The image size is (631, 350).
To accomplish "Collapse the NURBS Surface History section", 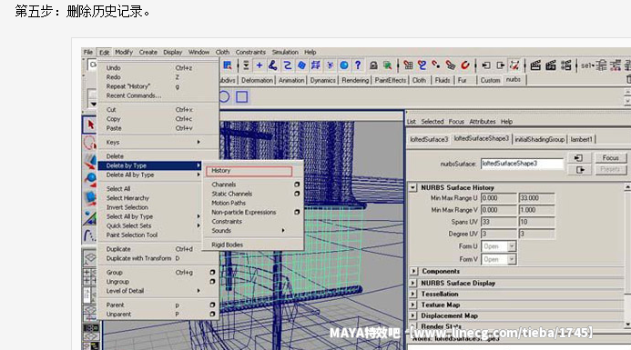I will tap(412, 187).
